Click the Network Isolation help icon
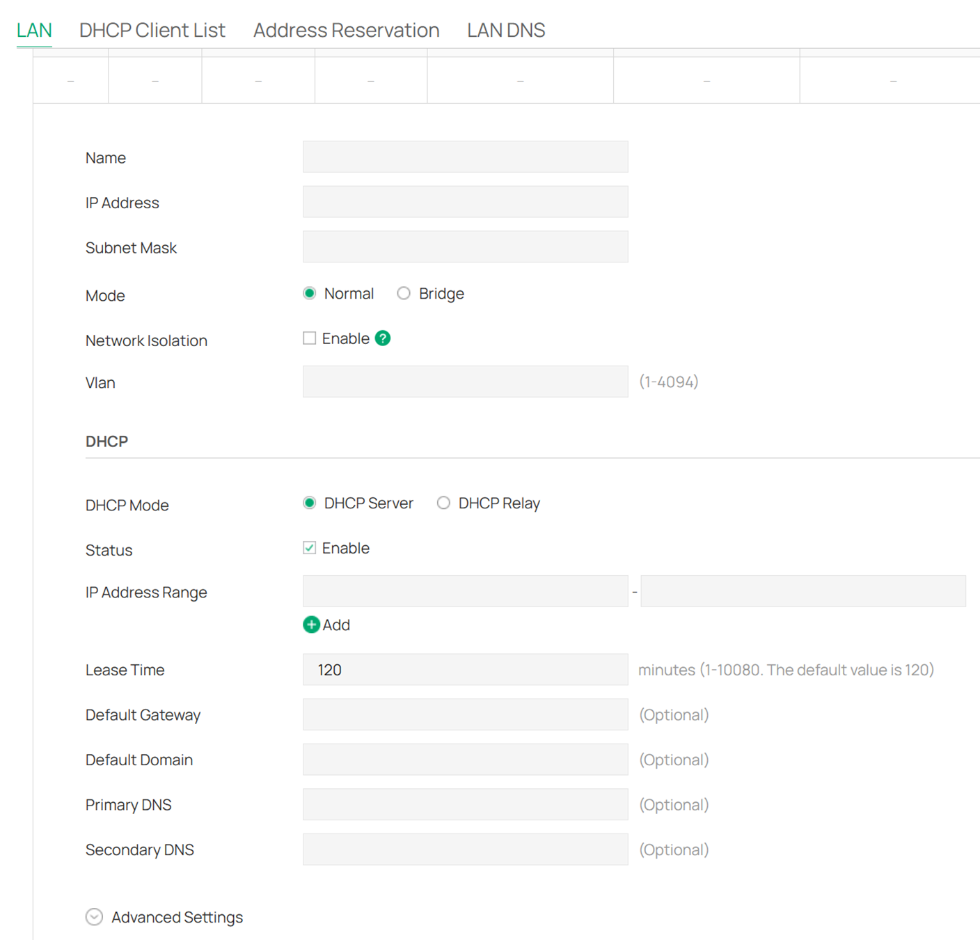Image resolution: width=980 pixels, height=940 pixels. [x=382, y=338]
